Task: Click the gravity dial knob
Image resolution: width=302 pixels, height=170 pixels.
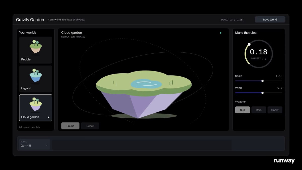Action: (249, 44)
